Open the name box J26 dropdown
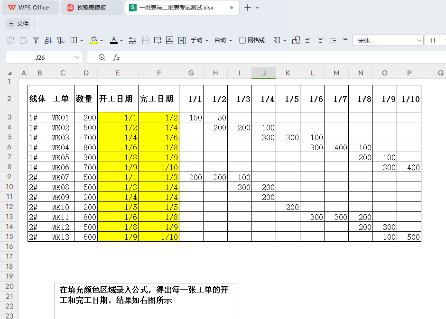This screenshot has height=319, width=446. coord(77,57)
